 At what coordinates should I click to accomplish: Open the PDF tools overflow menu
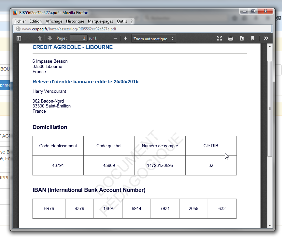click(x=266, y=38)
